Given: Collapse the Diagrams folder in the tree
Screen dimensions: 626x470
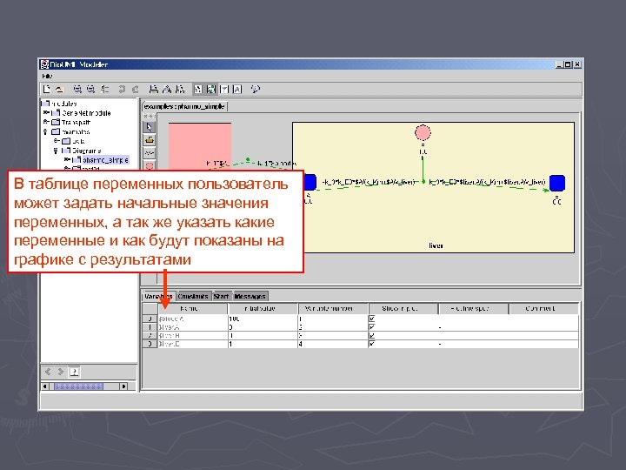Looking at the screenshot, I should pyautogui.click(x=56, y=151).
